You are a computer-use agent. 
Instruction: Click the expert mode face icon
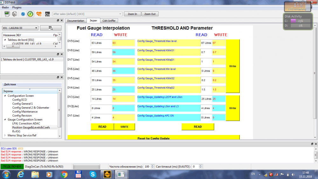tap(15, 14)
